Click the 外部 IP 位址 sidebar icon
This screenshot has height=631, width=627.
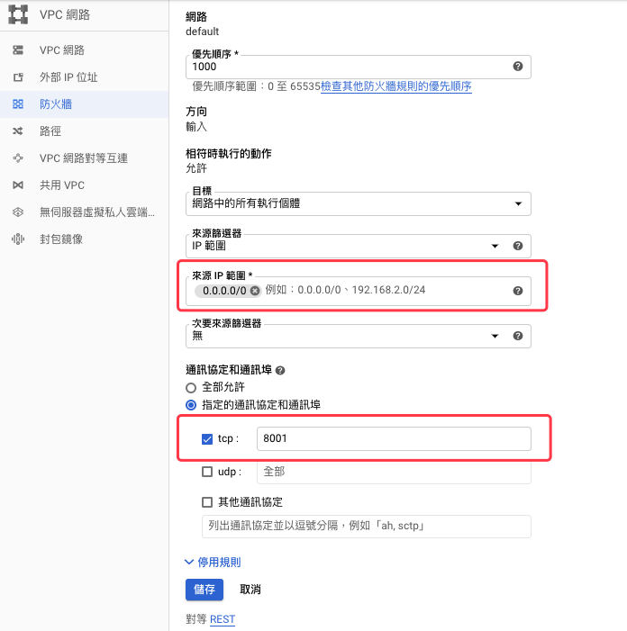(18, 77)
